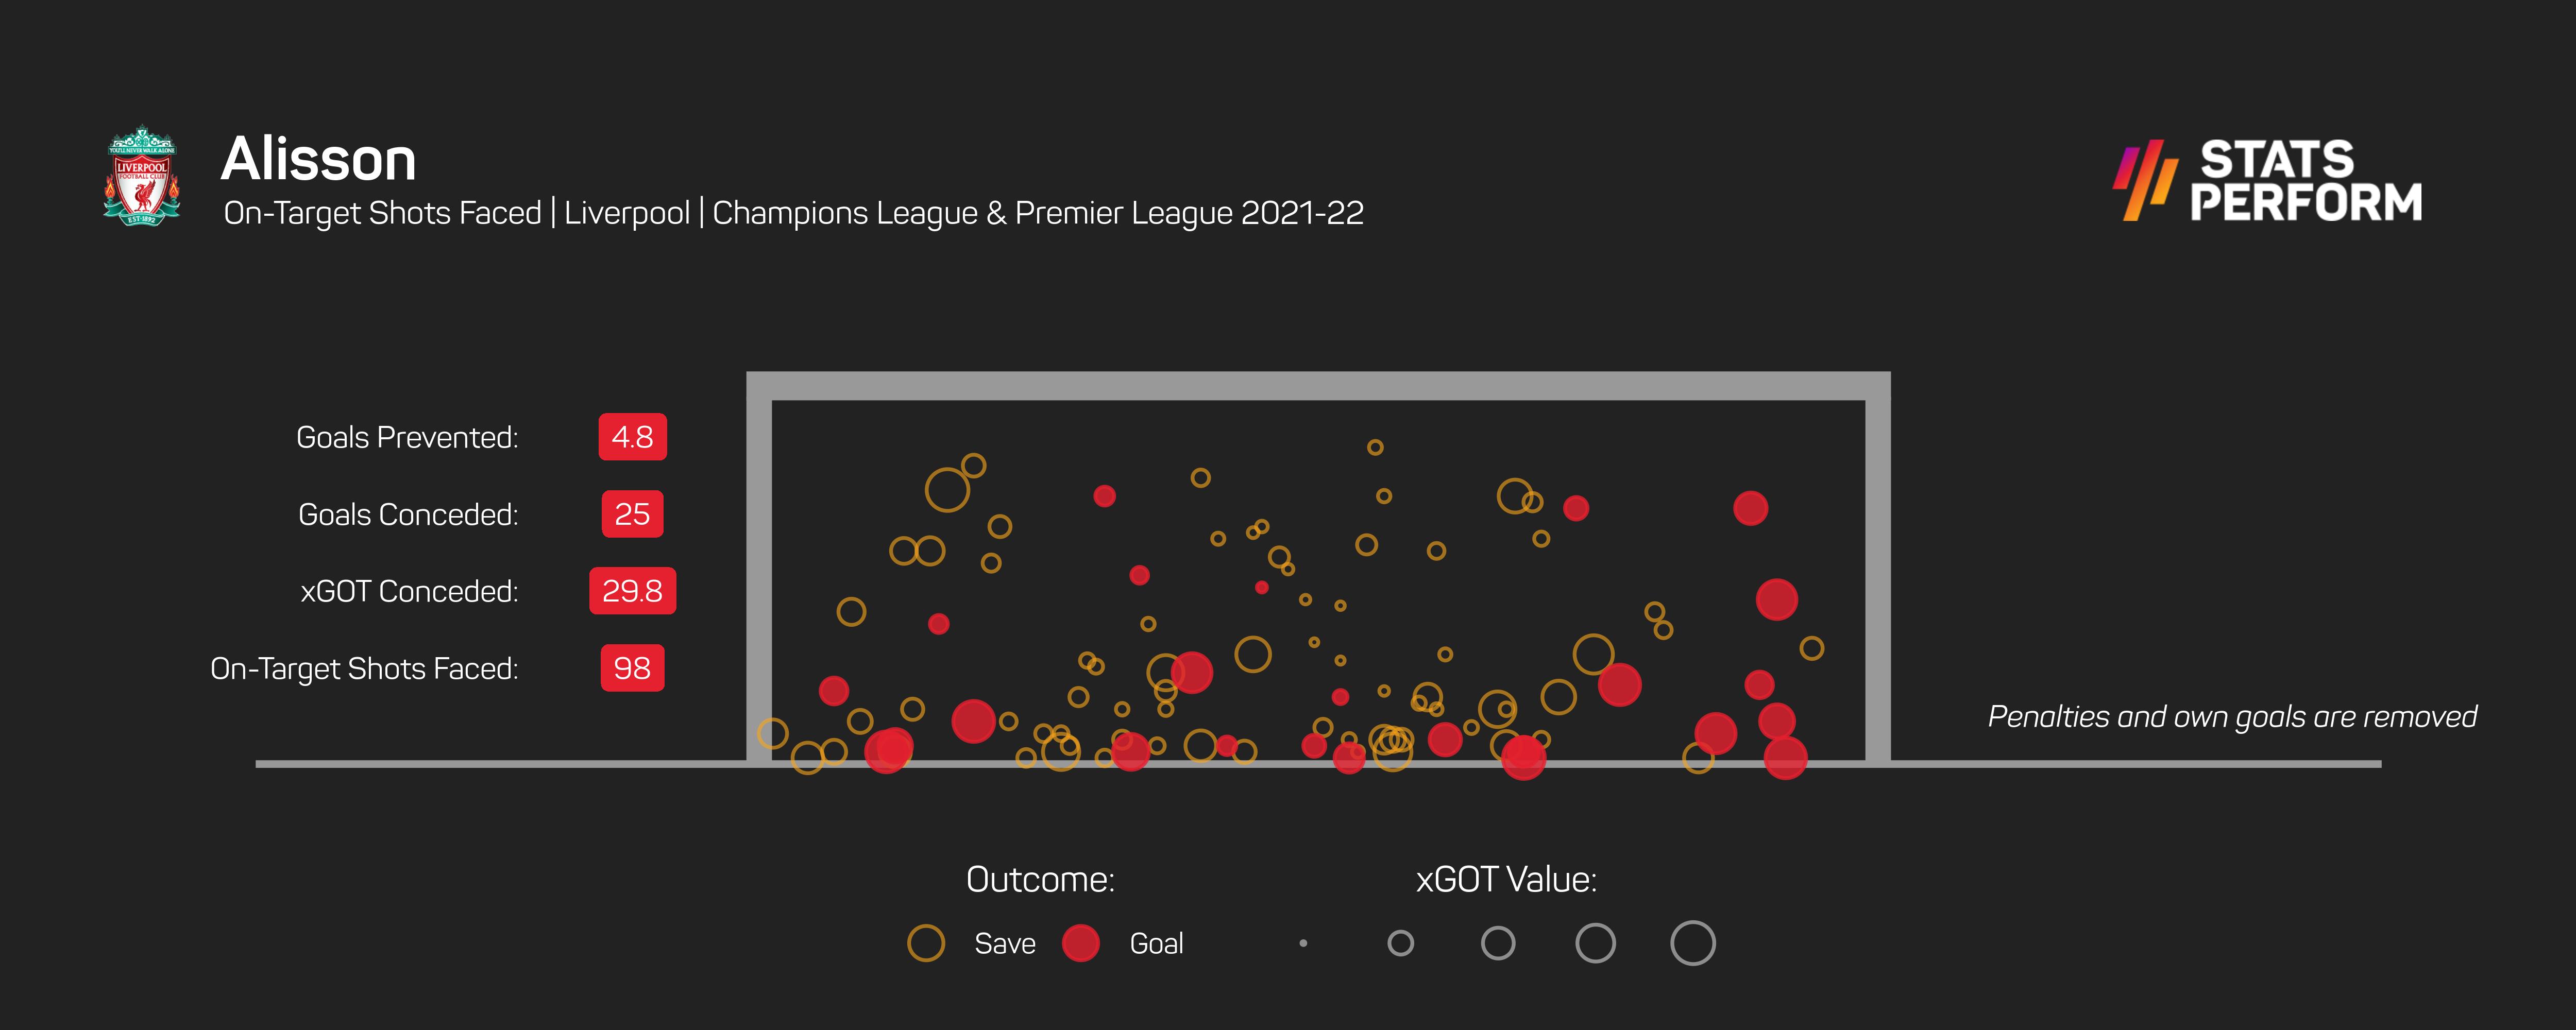This screenshot has height=1030, width=2576.
Task: Click the Stats Perform logo
Action: coord(2268,181)
